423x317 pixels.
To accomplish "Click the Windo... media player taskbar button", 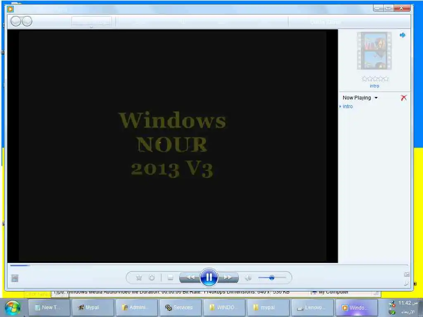I will [x=356, y=307].
